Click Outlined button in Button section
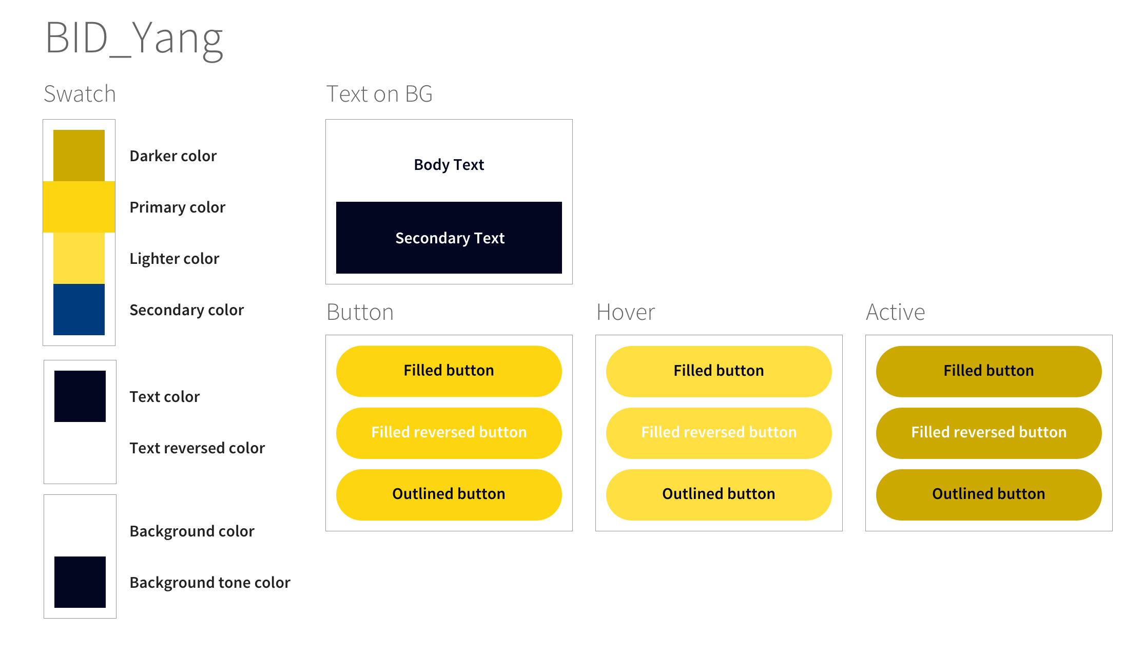This screenshot has width=1143, height=653. [x=449, y=494]
